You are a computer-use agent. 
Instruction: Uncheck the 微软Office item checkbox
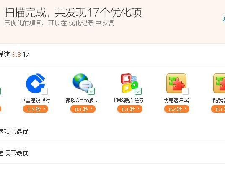91,91
